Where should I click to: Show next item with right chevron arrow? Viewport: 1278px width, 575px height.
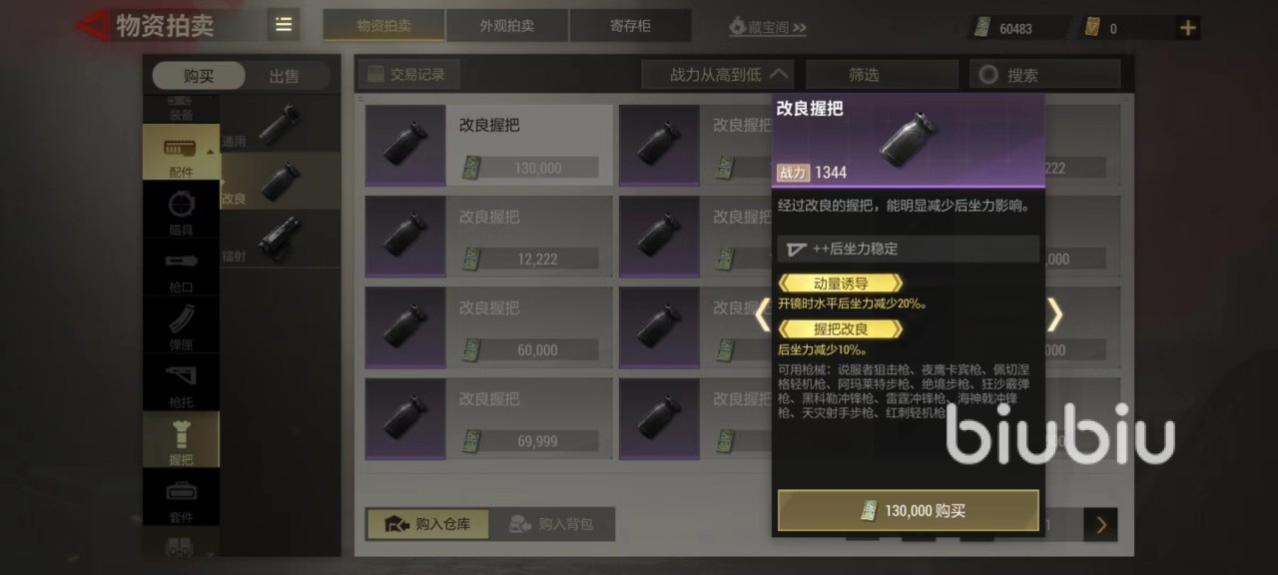click(1054, 315)
